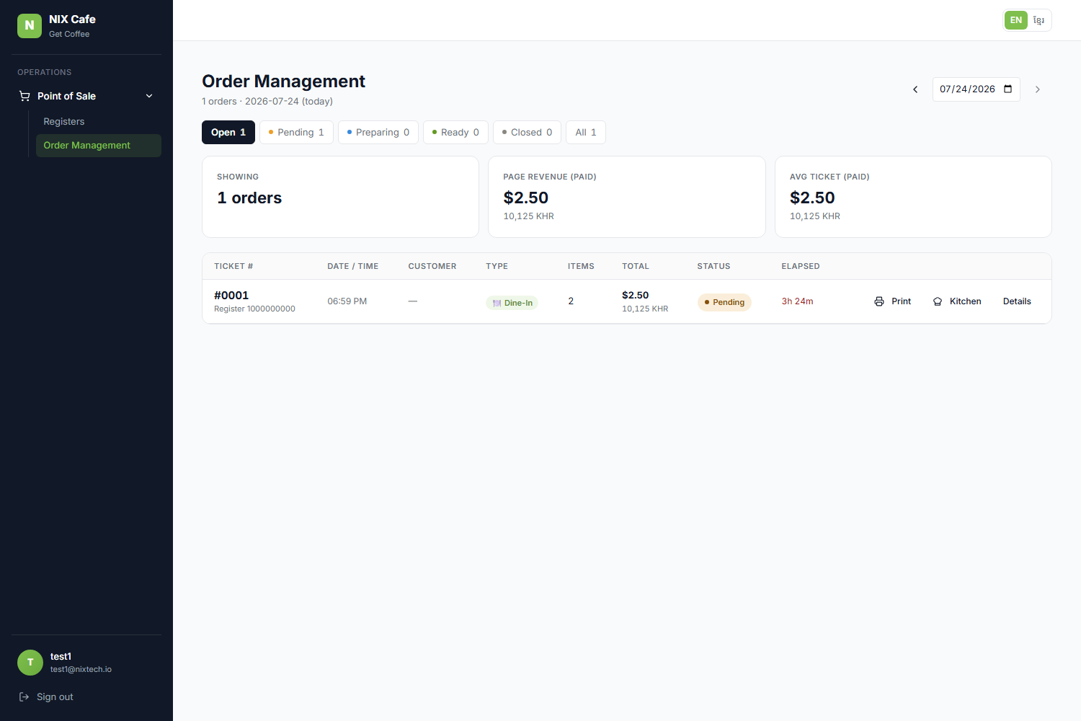Click the Avg Ticket (Paid) card

913,197
